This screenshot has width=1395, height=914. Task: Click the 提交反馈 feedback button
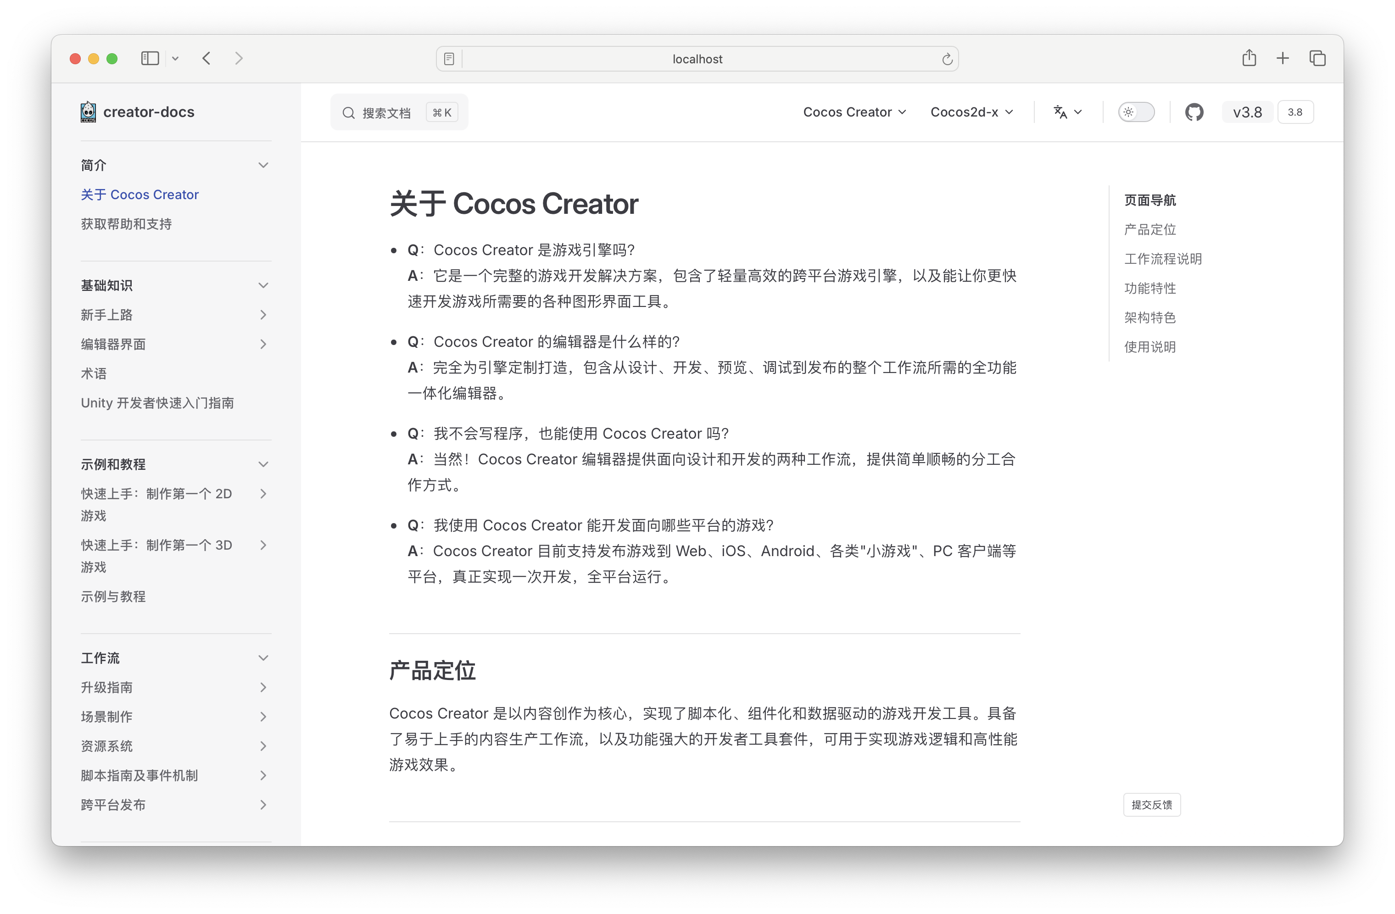click(1151, 805)
